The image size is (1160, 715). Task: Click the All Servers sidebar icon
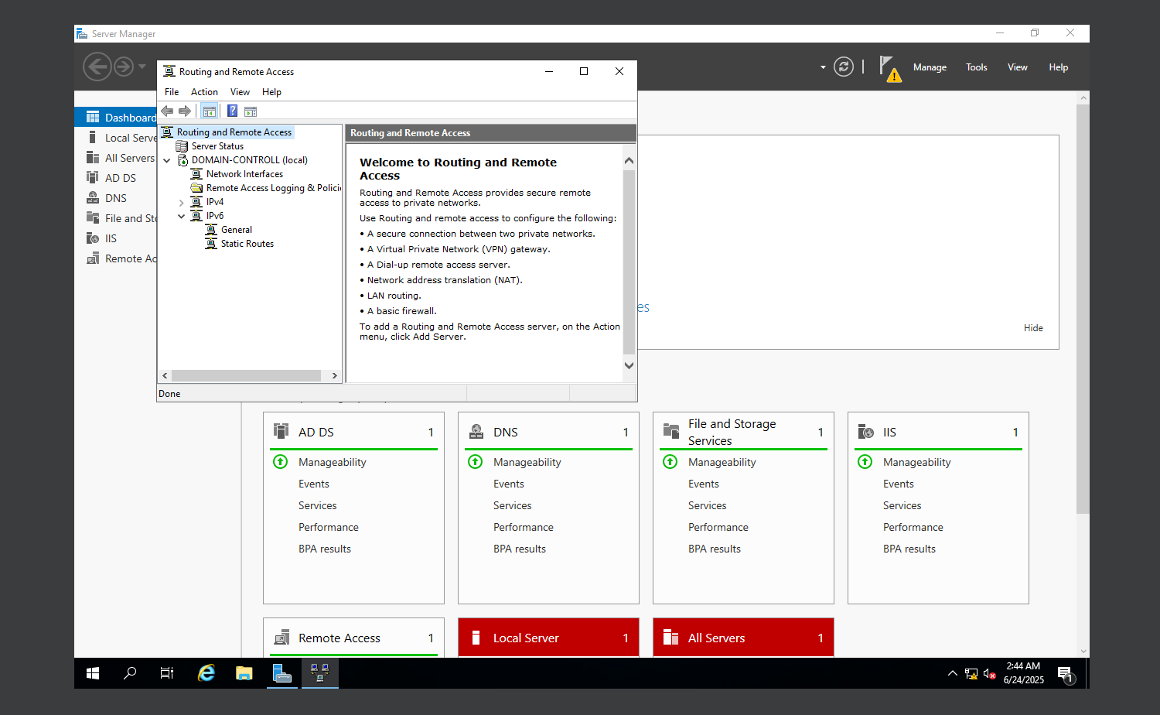(x=93, y=158)
